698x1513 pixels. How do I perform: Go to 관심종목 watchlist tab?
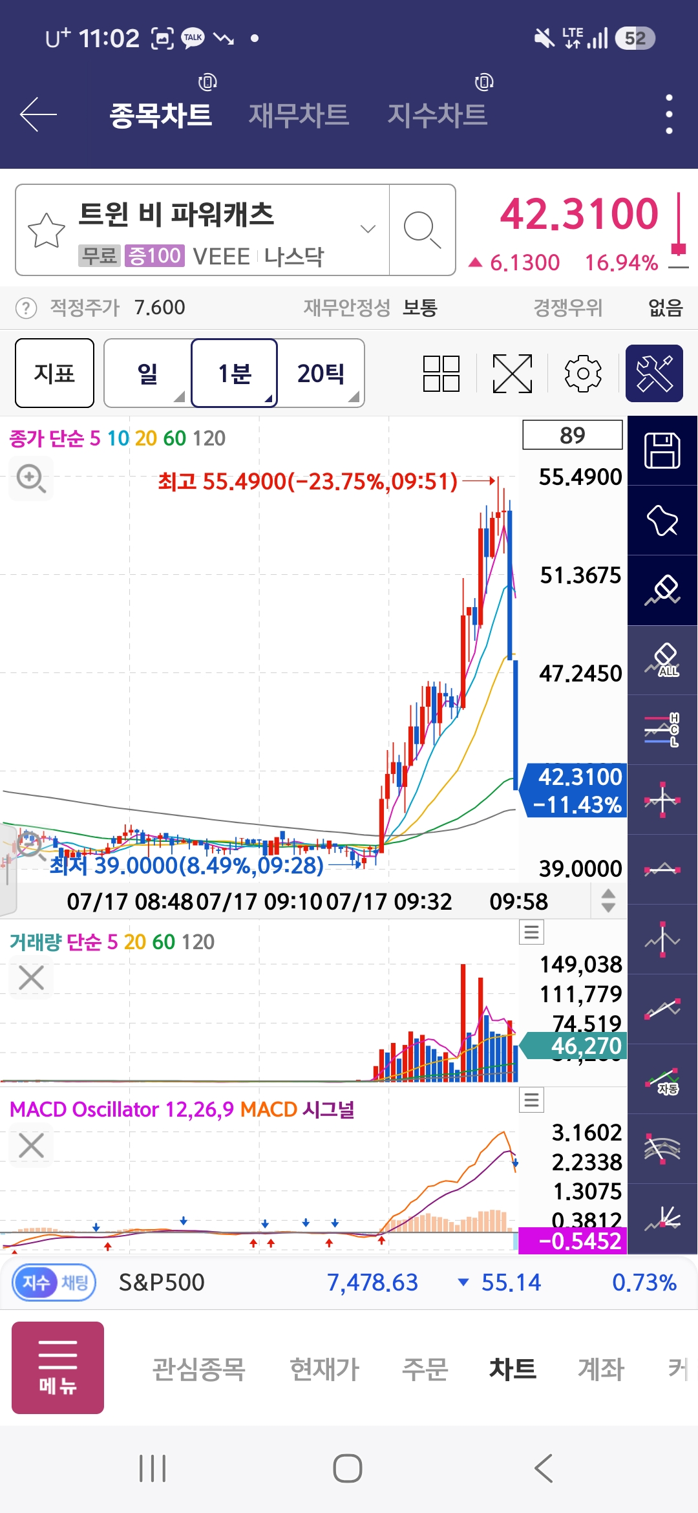coord(199,1369)
